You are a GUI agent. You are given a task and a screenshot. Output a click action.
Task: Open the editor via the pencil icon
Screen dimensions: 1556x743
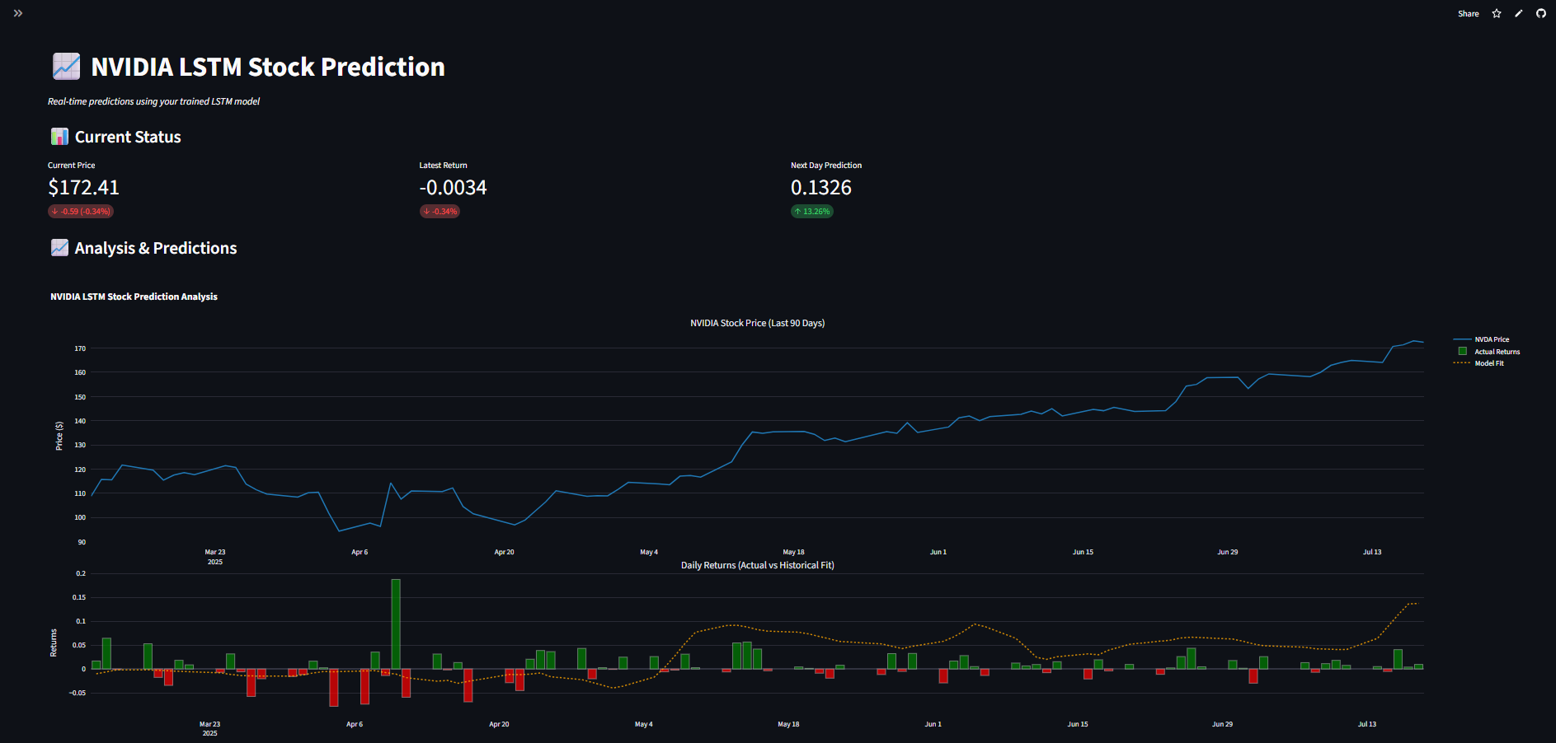click(1518, 13)
